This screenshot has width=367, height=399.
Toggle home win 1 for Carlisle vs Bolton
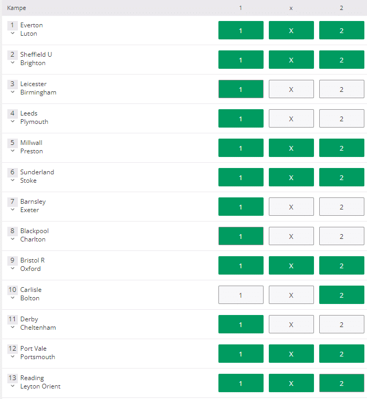tap(241, 295)
